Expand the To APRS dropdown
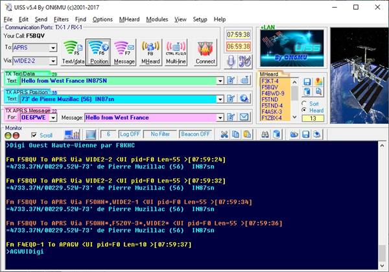Viewport: 389px width, 272px height. [x=53, y=47]
